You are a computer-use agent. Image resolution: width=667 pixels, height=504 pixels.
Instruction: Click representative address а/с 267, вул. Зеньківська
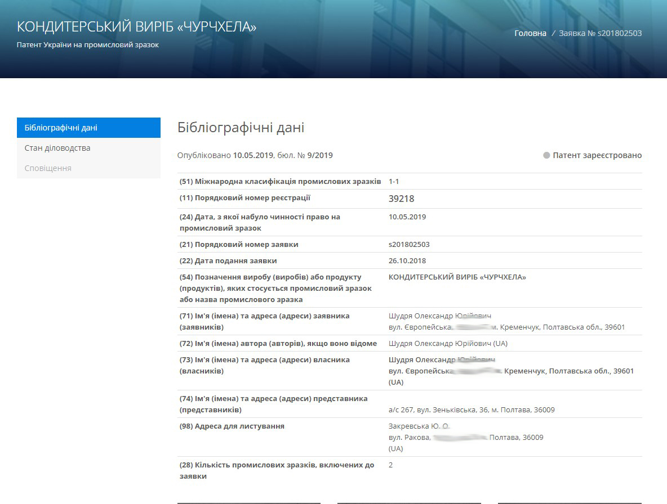click(471, 410)
